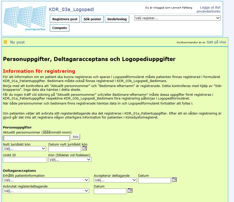
Task: Click the comporto logo image
Action: (x=25, y=19)
